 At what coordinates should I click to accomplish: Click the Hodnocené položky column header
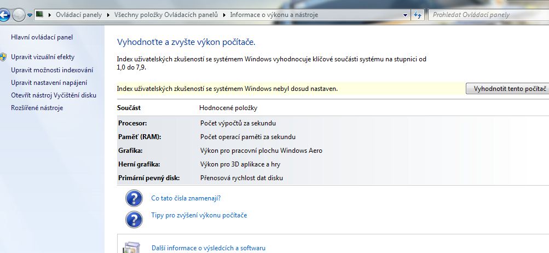228,108
